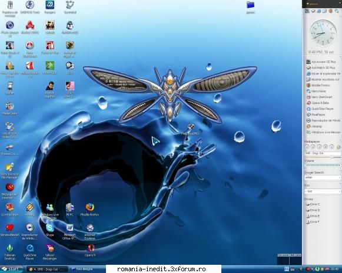Image resolution: width=342 pixels, height=273 pixels.
Task: Select the Windows Live Messenger desktop icon
Action: point(50,211)
